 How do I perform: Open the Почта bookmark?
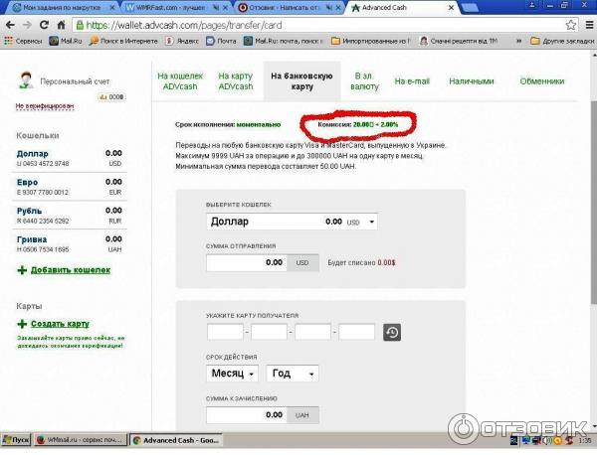click(x=221, y=41)
